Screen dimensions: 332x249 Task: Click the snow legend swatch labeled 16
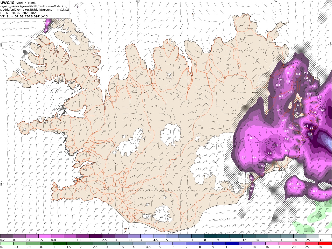[274, 236]
